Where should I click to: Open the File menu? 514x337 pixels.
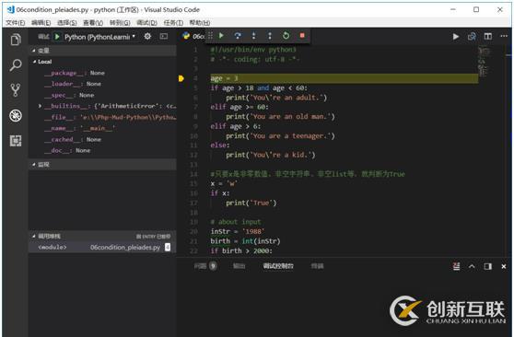(16, 23)
